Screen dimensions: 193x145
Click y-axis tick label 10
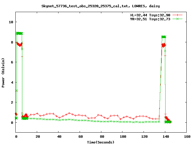(11, 22)
